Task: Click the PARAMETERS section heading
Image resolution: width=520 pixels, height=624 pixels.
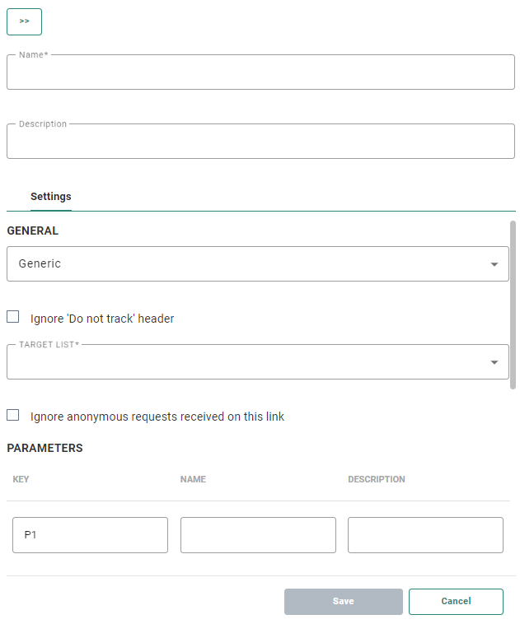Action: click(x=45, y=449)
